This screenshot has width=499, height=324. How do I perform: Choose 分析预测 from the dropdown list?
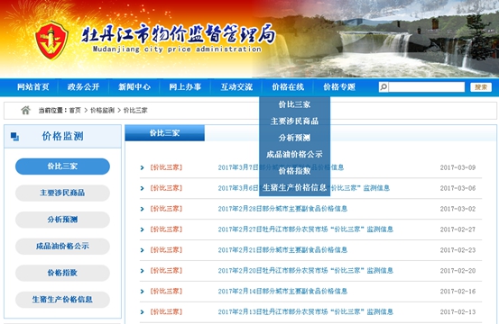(294, 138)
